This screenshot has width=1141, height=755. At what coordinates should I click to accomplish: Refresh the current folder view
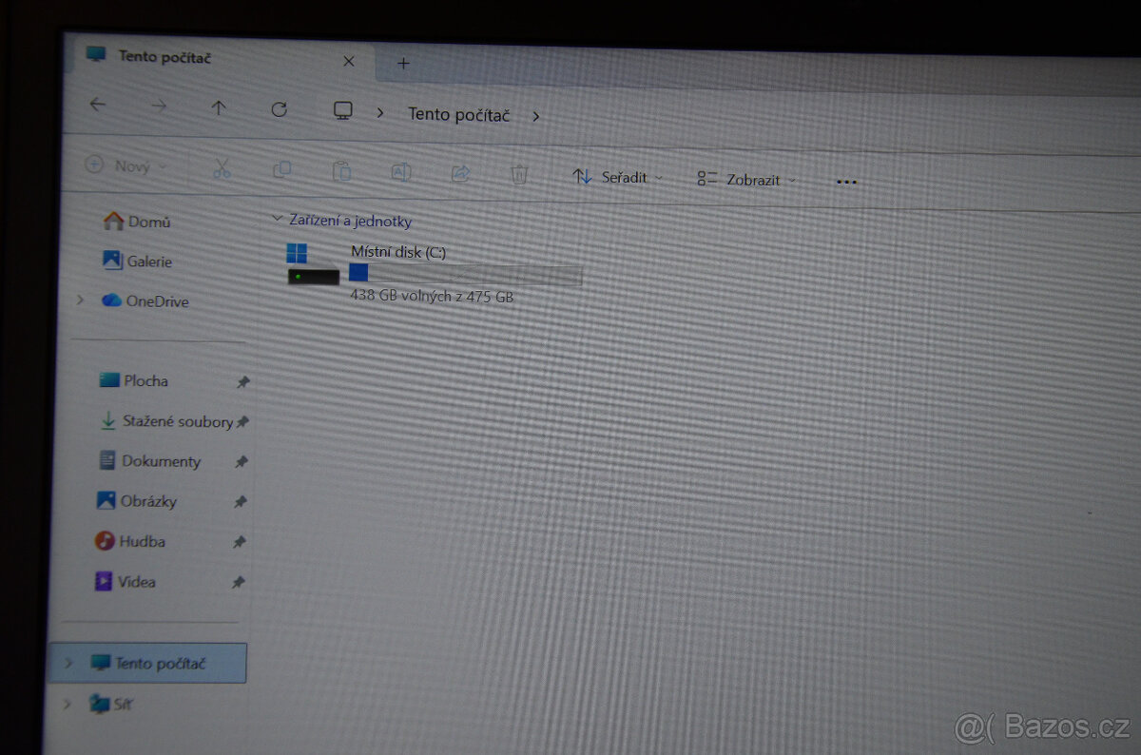coord(279,109)
